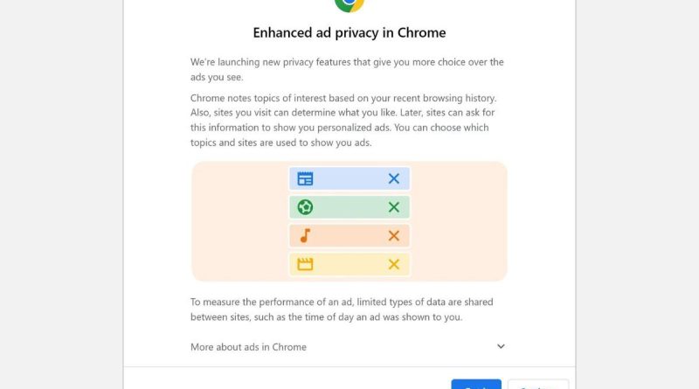The image size is (699, 389).
Task: Remove the movies topic with yellow X
Action: click(394, 264)
